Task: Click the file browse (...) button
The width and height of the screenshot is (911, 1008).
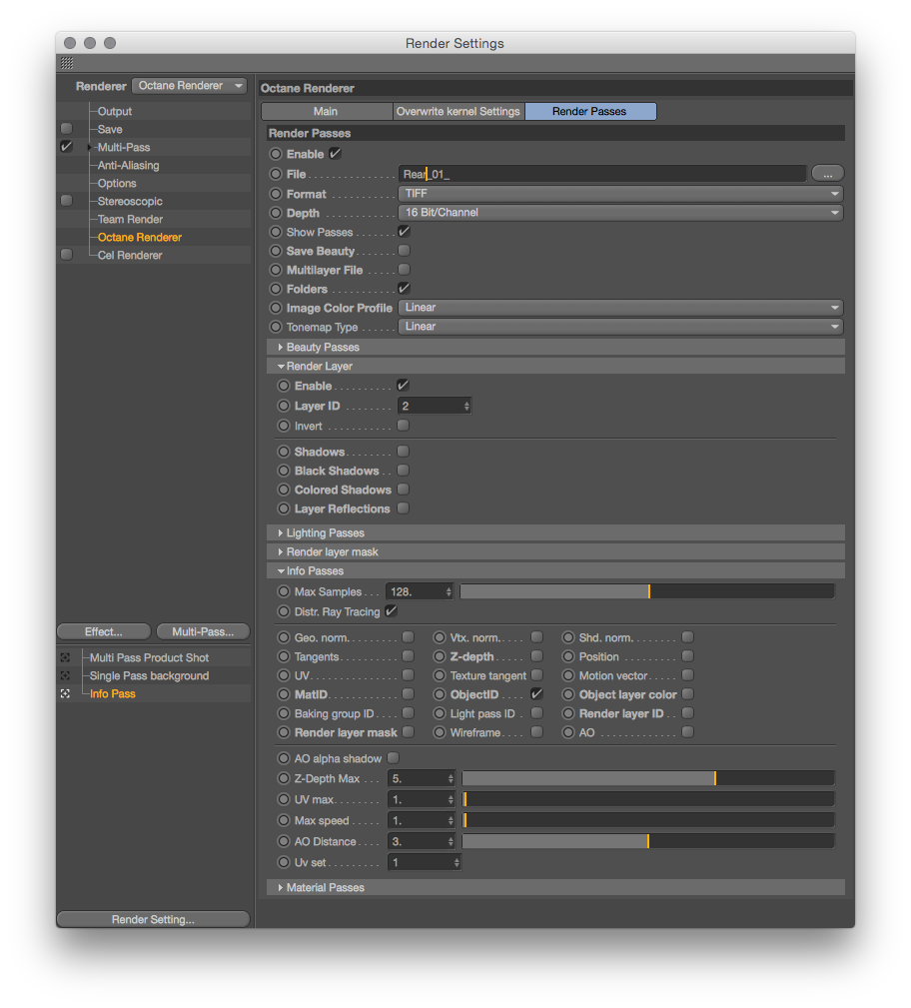Action: click(827, 174)
